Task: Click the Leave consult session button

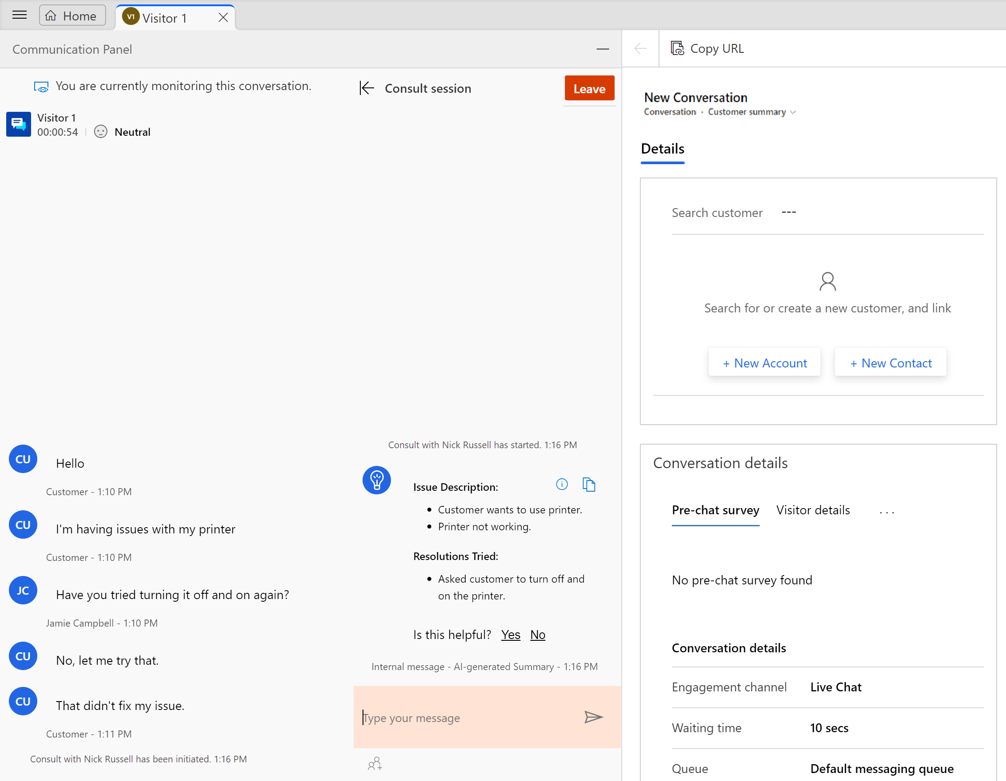Action: click(x=590, y=88)
